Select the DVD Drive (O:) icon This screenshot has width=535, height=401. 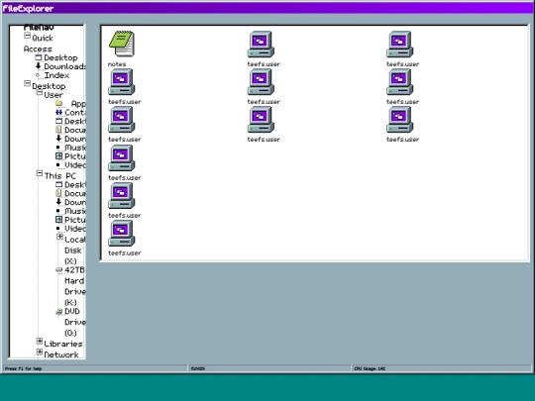pyautogui.click(x=59, y=311)
